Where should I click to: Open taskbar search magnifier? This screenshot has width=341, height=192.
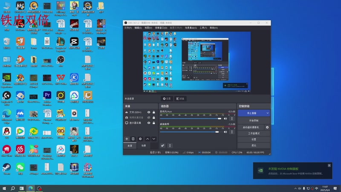click(13, 188)
